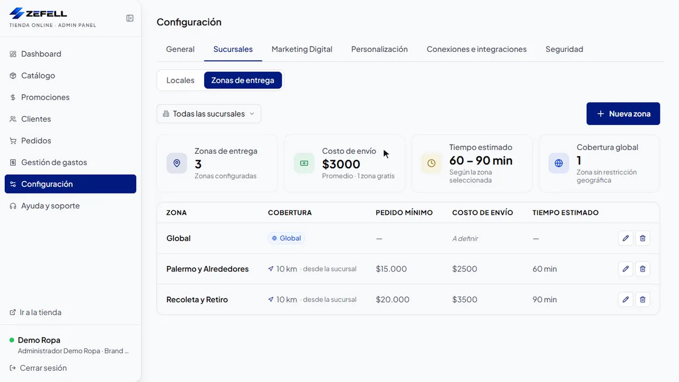Viewport: 679px width, 382px height.
Task: Click the 60 min estimated time cell
Action: click(x=545, y=269)
